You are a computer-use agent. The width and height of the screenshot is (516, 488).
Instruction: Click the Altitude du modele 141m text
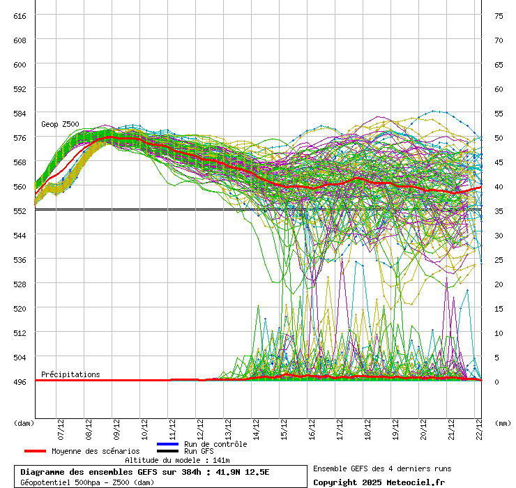177,460
